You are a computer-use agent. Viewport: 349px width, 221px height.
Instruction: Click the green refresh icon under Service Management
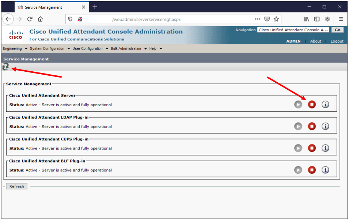5,67
